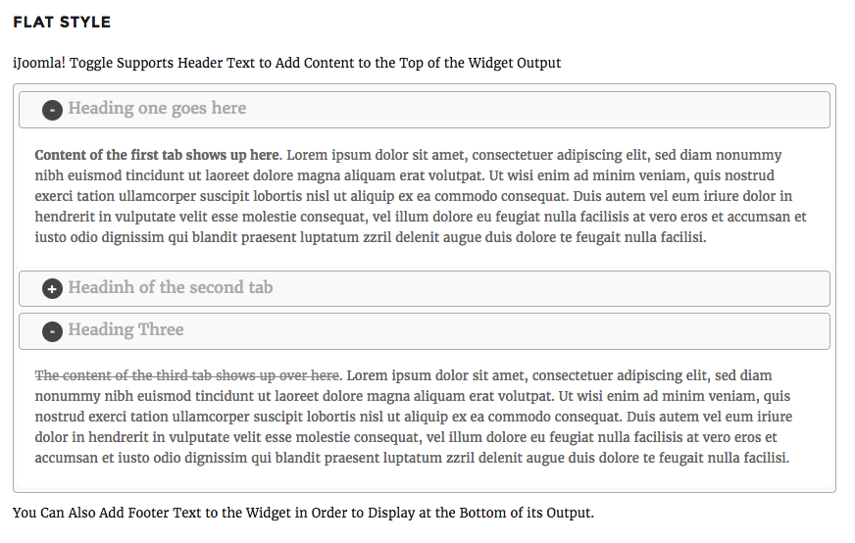Toggle the 'Heading one goes here' title

pos(157,109)
